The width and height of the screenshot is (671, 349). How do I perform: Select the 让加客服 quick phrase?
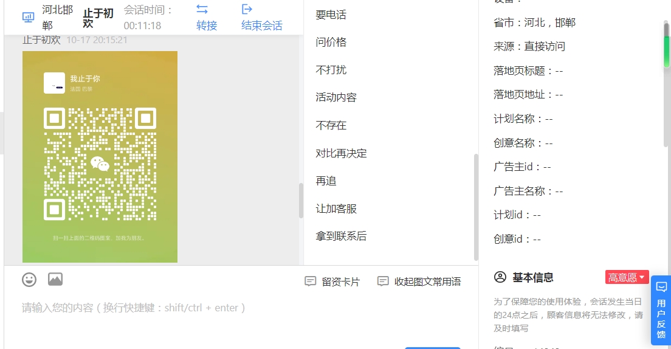tap(336, 209)
